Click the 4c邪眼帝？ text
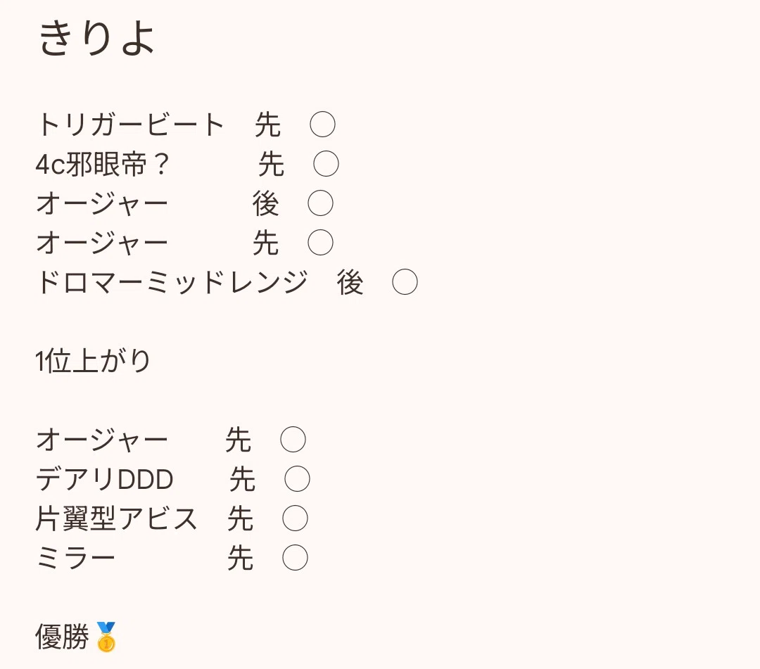Screen dimensions: 760x669 [x=103, y=164]
